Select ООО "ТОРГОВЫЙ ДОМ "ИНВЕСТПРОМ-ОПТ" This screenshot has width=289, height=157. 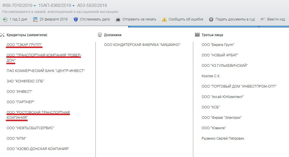pyautogui.click(x=239, y=86)
